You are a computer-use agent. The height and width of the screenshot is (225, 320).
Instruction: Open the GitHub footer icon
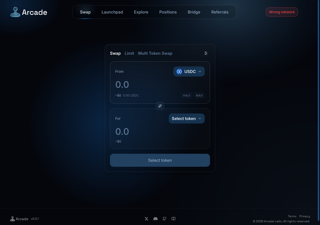click(x=164, y=219)
